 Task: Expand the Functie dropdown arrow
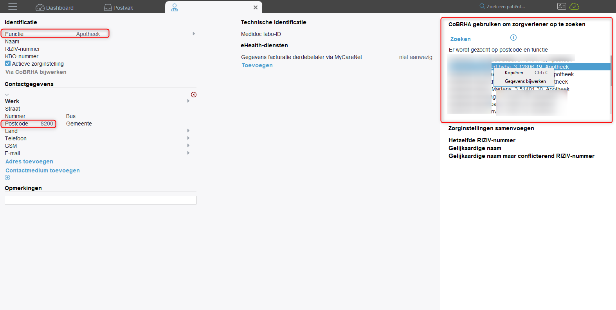(194, 34)
